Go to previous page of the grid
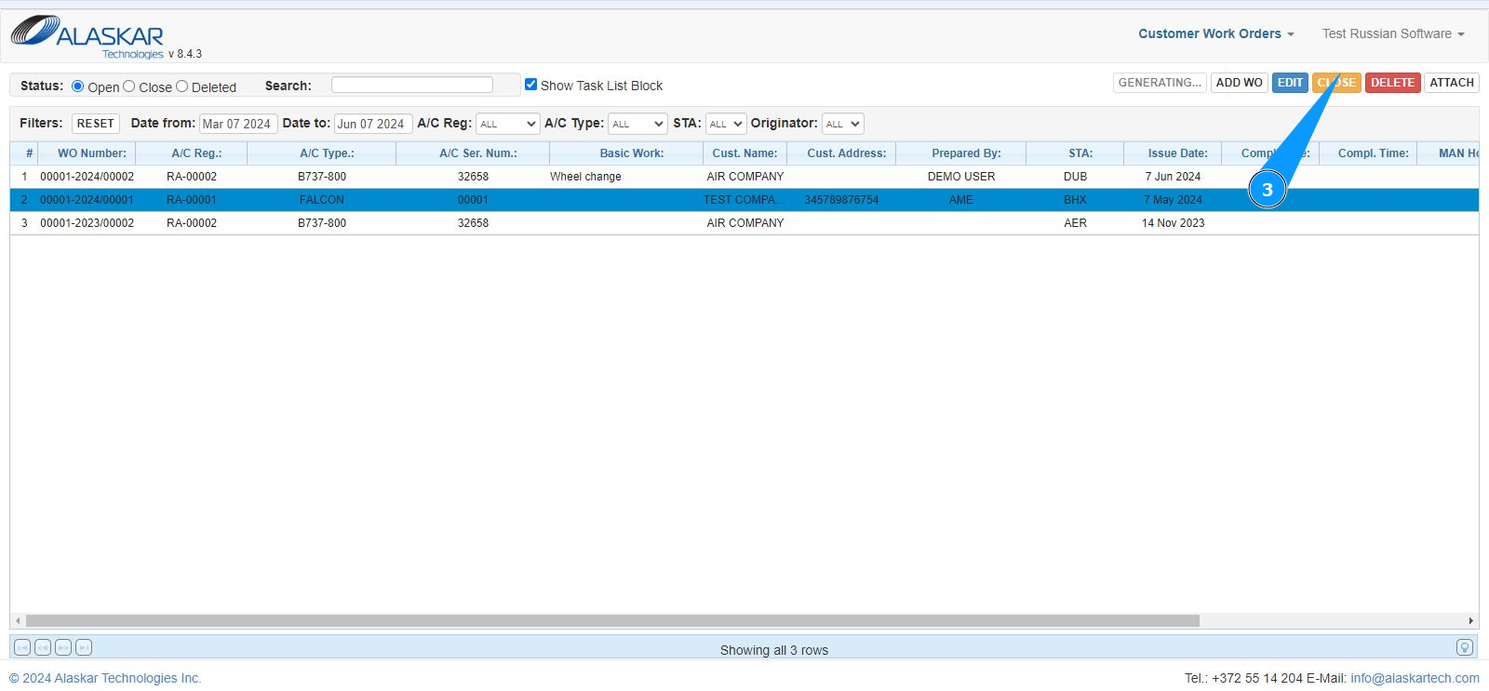 [x=43, y=647]
